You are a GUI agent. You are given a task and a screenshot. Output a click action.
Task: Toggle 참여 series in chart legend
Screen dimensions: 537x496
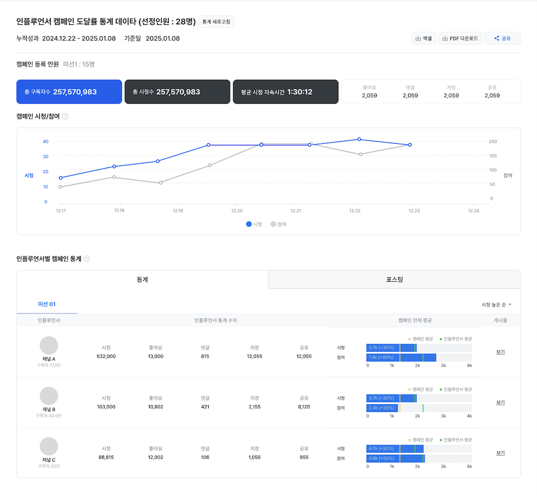tap(278, 224)
